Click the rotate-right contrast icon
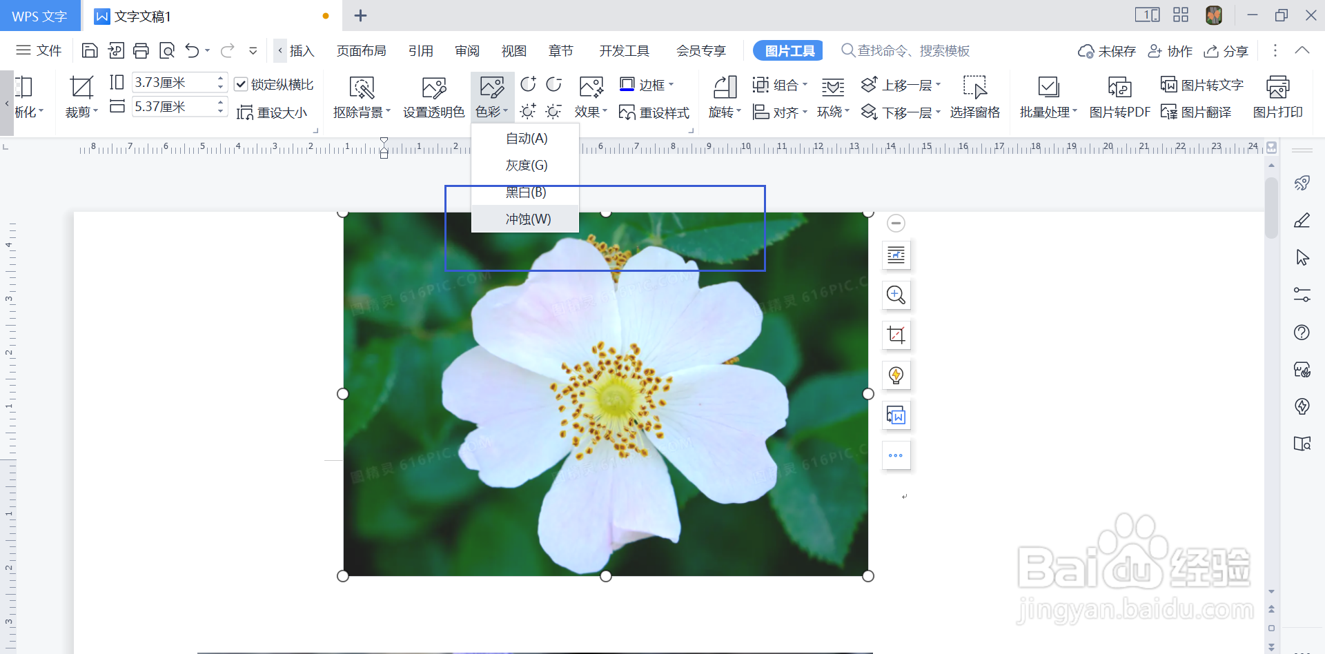This screenshot has height=654, width=1325. coord(553,84)
